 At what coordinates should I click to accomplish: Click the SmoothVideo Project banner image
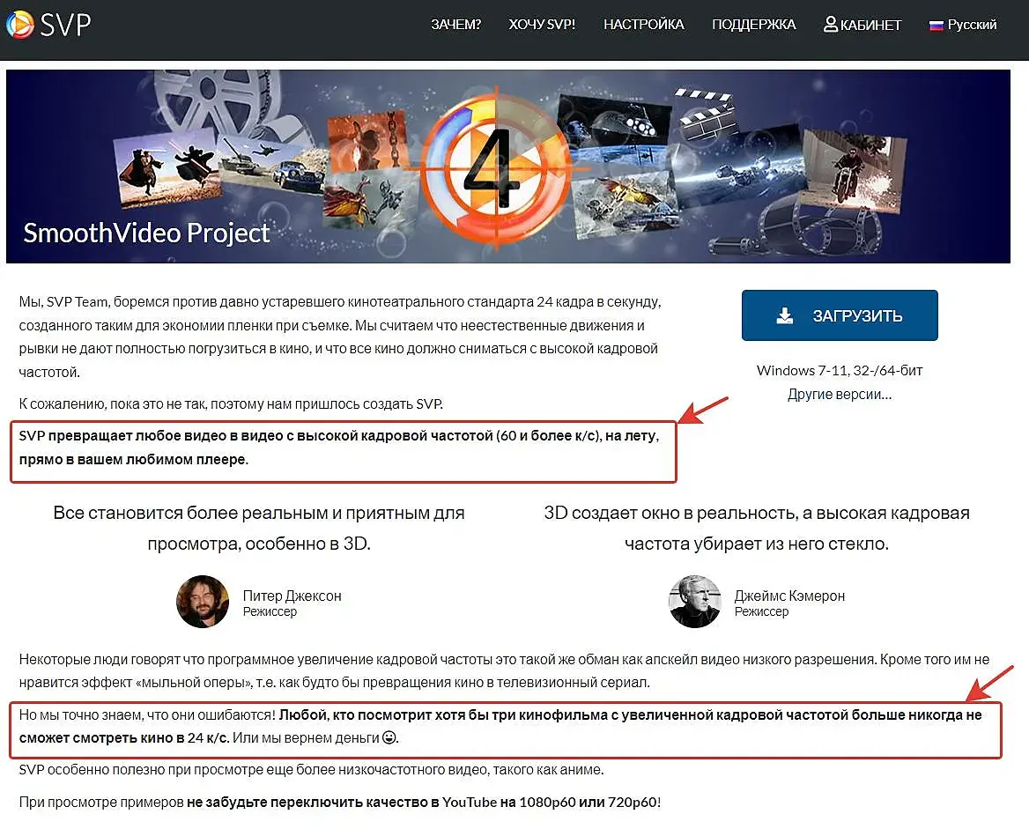click(x=508, y=167)
